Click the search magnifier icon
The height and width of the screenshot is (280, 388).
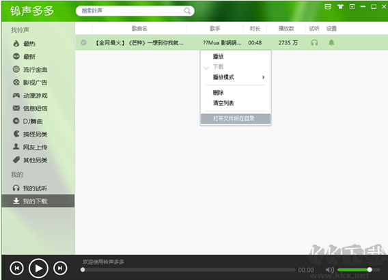(x=187, y=11)
